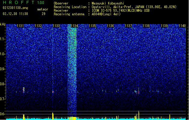Click the 1140 time marker
Screen dimensions: 189x120
(x=182, y=26)
